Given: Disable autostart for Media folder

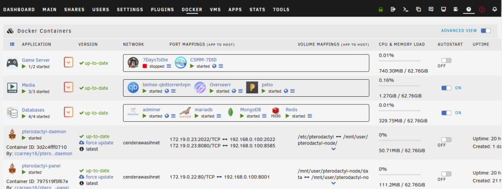Looking at the screenshot, I should tap(446, 88).
